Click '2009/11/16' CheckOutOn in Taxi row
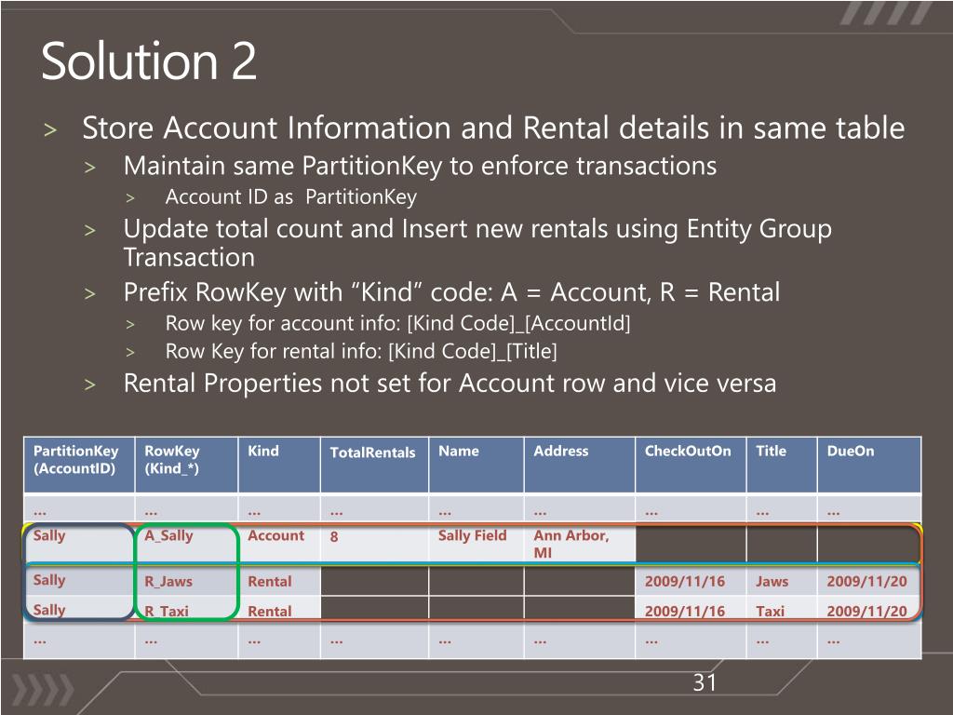 (691, 610)
